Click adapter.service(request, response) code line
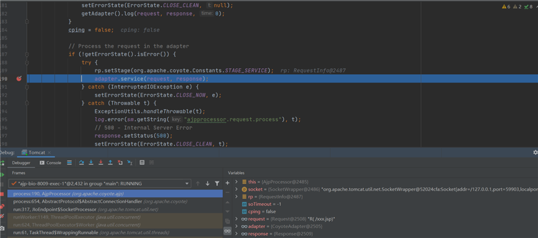The height and width of the screenshot is (238, 538). point(151,79)
